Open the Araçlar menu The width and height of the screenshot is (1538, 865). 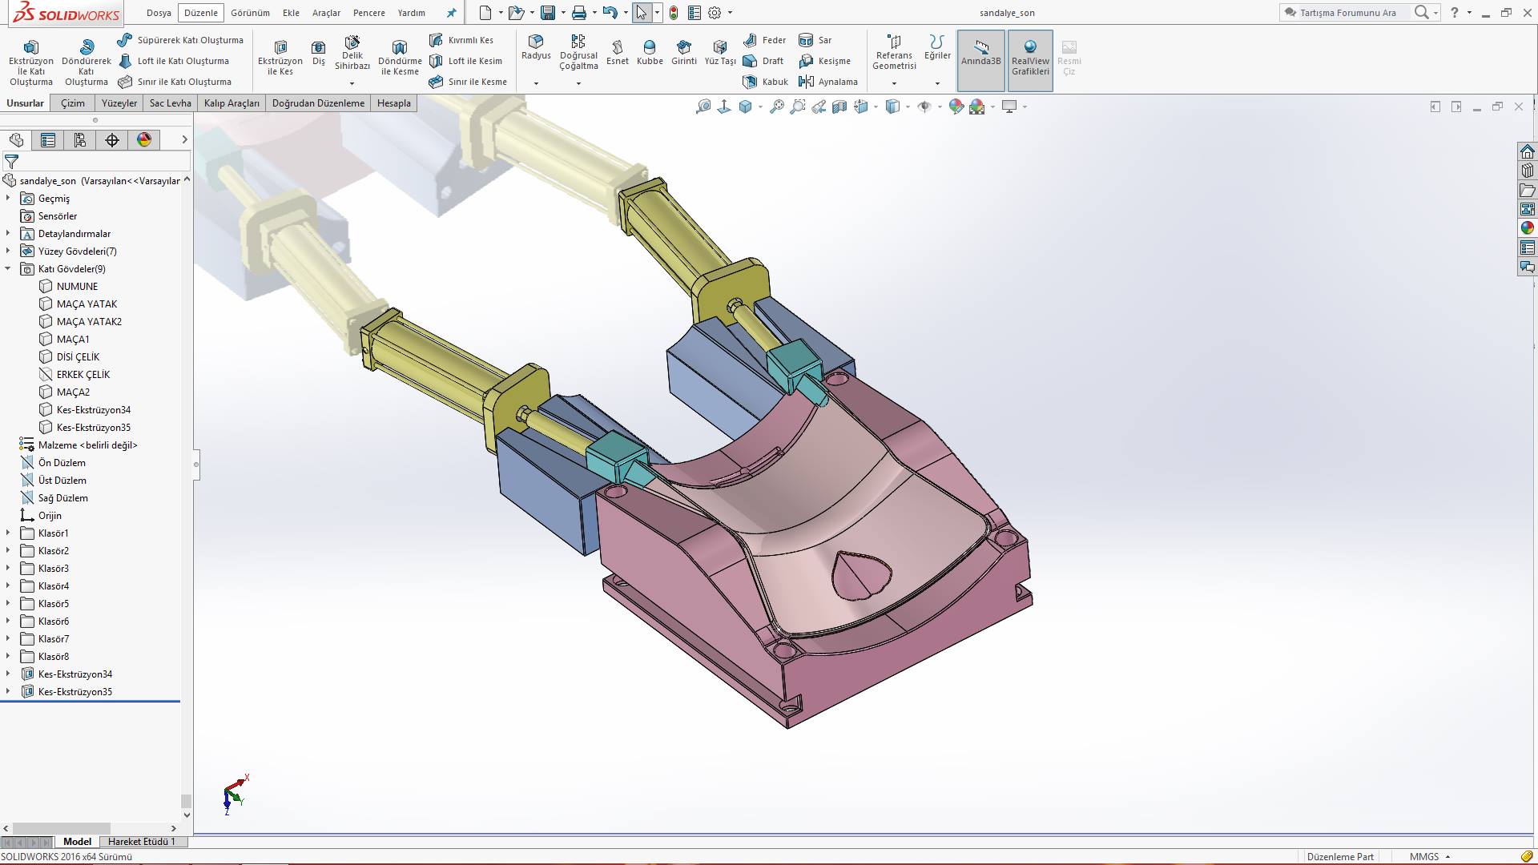pyautogui.click(x=326, y=13)
